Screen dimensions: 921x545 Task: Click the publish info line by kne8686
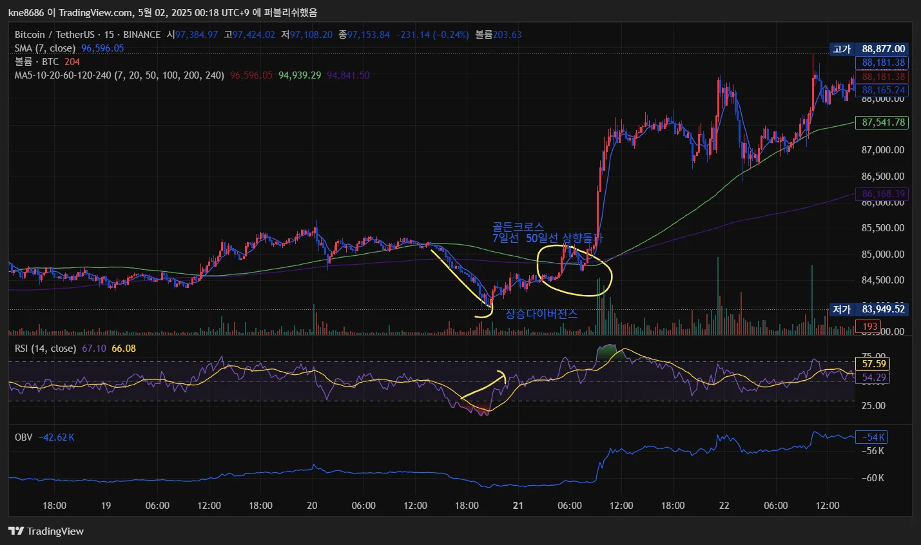(x=162, y=12)
